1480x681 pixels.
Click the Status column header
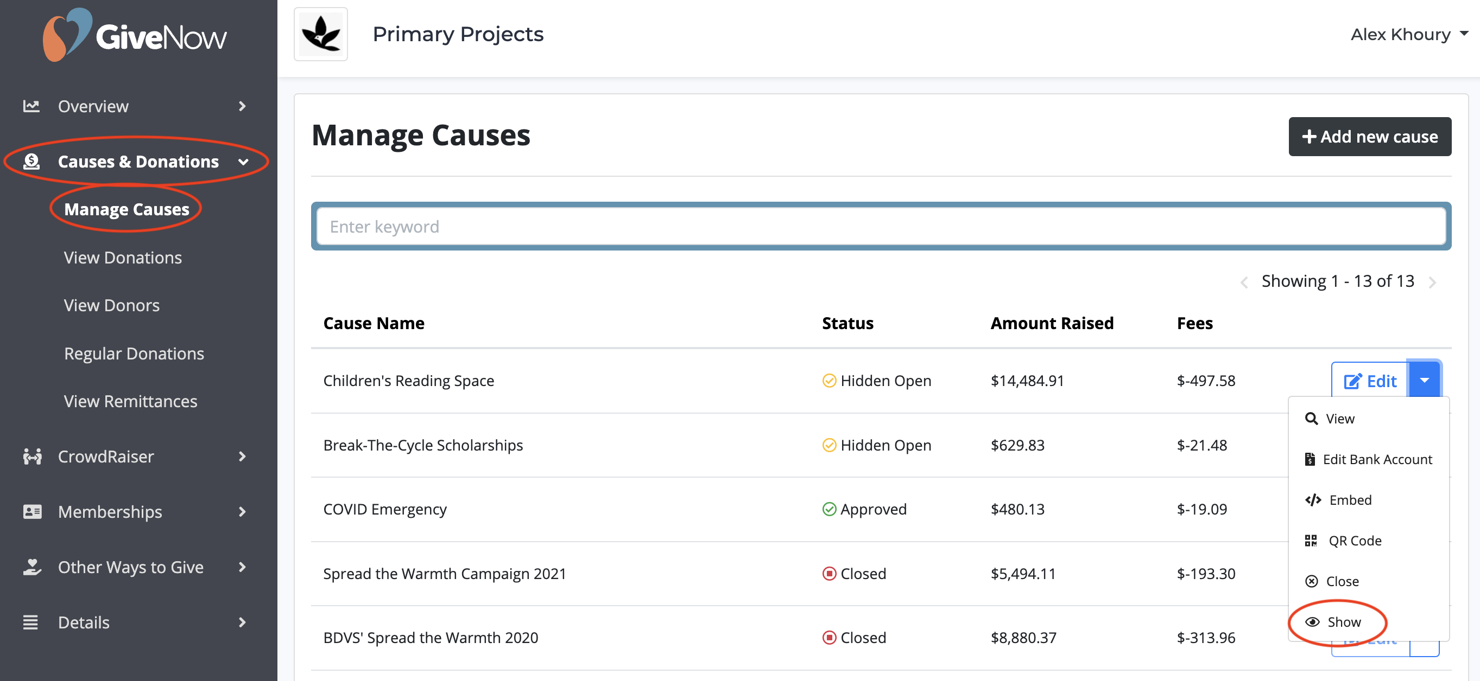(847, 323)
